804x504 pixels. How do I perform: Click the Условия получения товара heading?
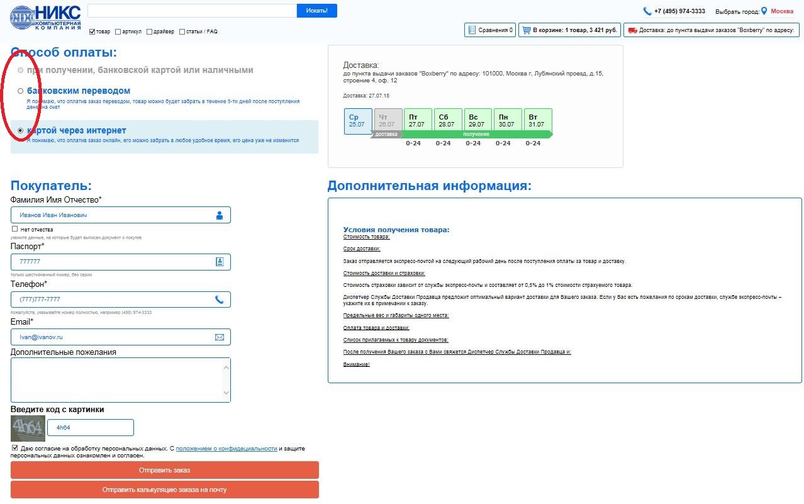396,230
